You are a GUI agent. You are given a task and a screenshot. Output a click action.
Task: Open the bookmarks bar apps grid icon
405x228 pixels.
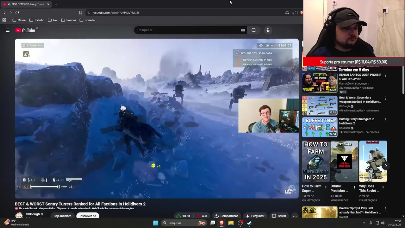(x=4, y=20)
